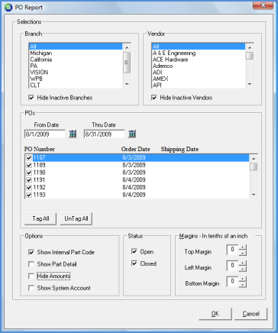Untick the checkbox for PO 1187

(29, 158)
